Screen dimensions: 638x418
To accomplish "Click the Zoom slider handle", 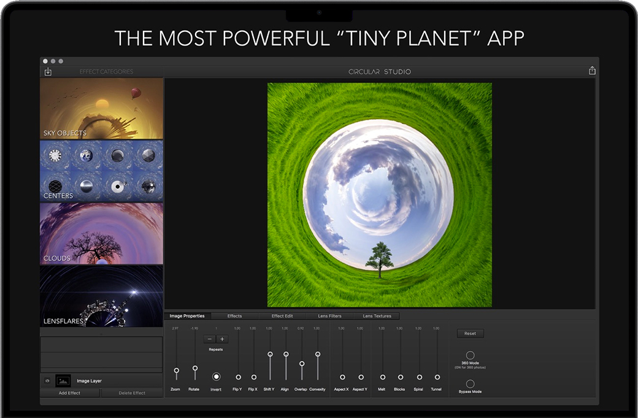I will [176, 370].
